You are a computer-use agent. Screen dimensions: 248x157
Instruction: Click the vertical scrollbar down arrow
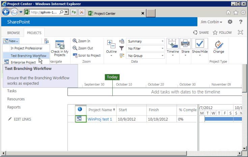click(x=244, y=149)
